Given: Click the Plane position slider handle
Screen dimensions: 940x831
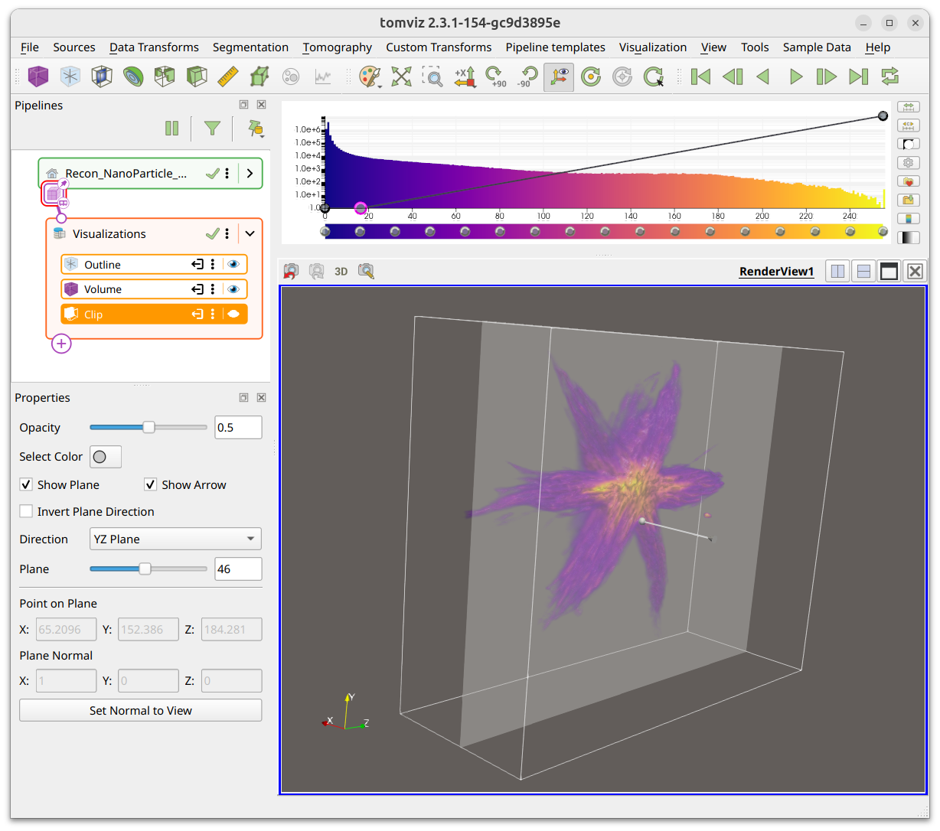Looking at the screenshot, I should pos(145,569).
